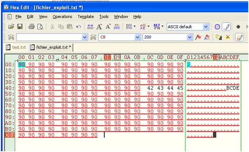Click the red X clear highlights icon
Image resolution: width=249 pixels, height=152 pixels.
(228, 37)
